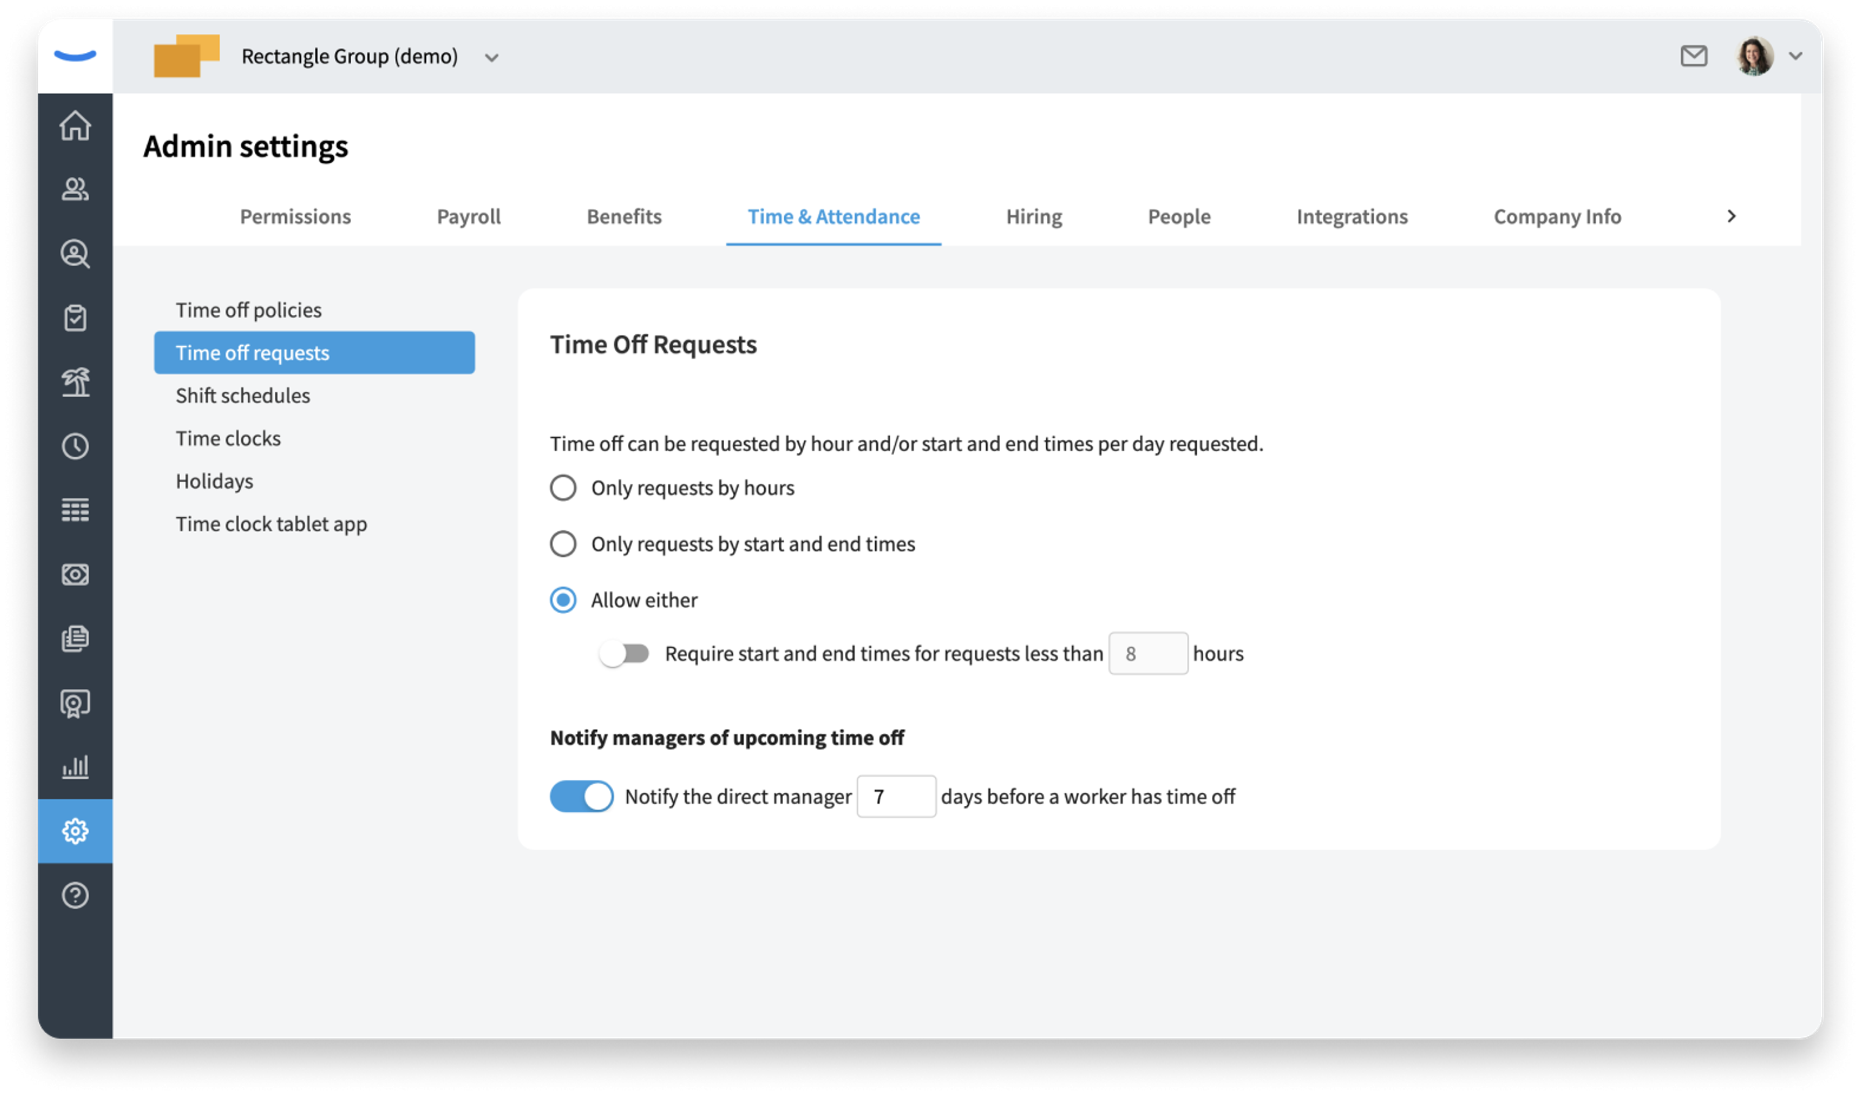
Task: Switch to the Payroll tab
Action: click(468, 216)
